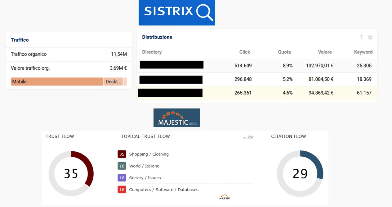392x207 pixels.
Task: Sort by the Keyword column header
Action: coord(363,52)
